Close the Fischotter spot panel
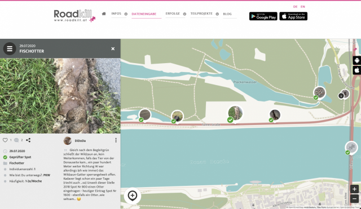361x209 pixels. [x=113, y=49]
